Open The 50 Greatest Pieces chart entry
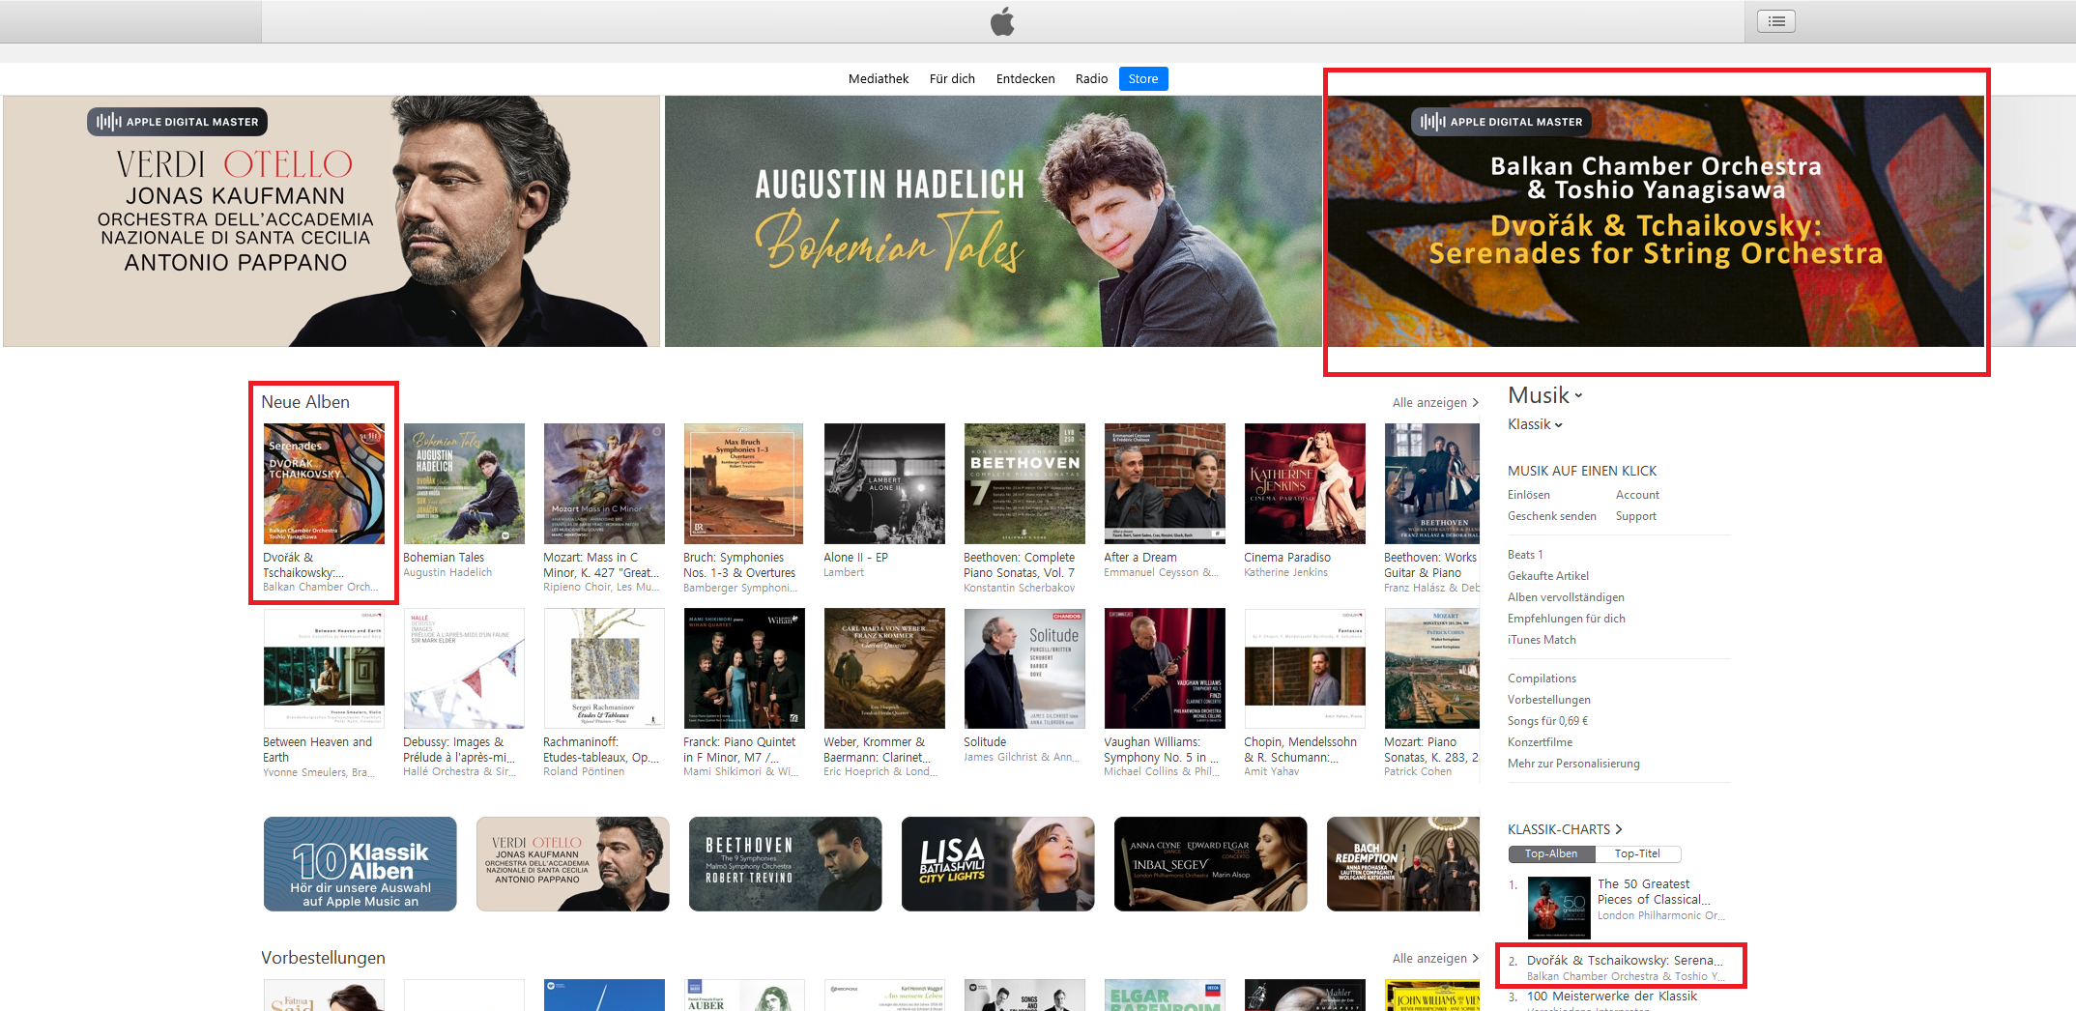 tap(1643, 891)
